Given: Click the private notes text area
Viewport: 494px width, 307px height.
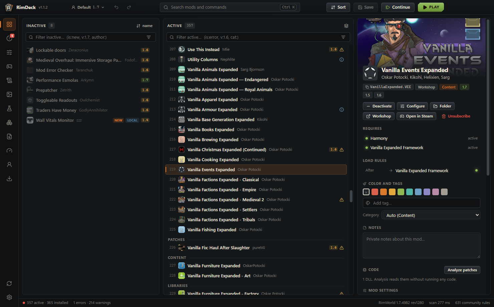Looking at the screenshot, I should (x=422, y=245).
